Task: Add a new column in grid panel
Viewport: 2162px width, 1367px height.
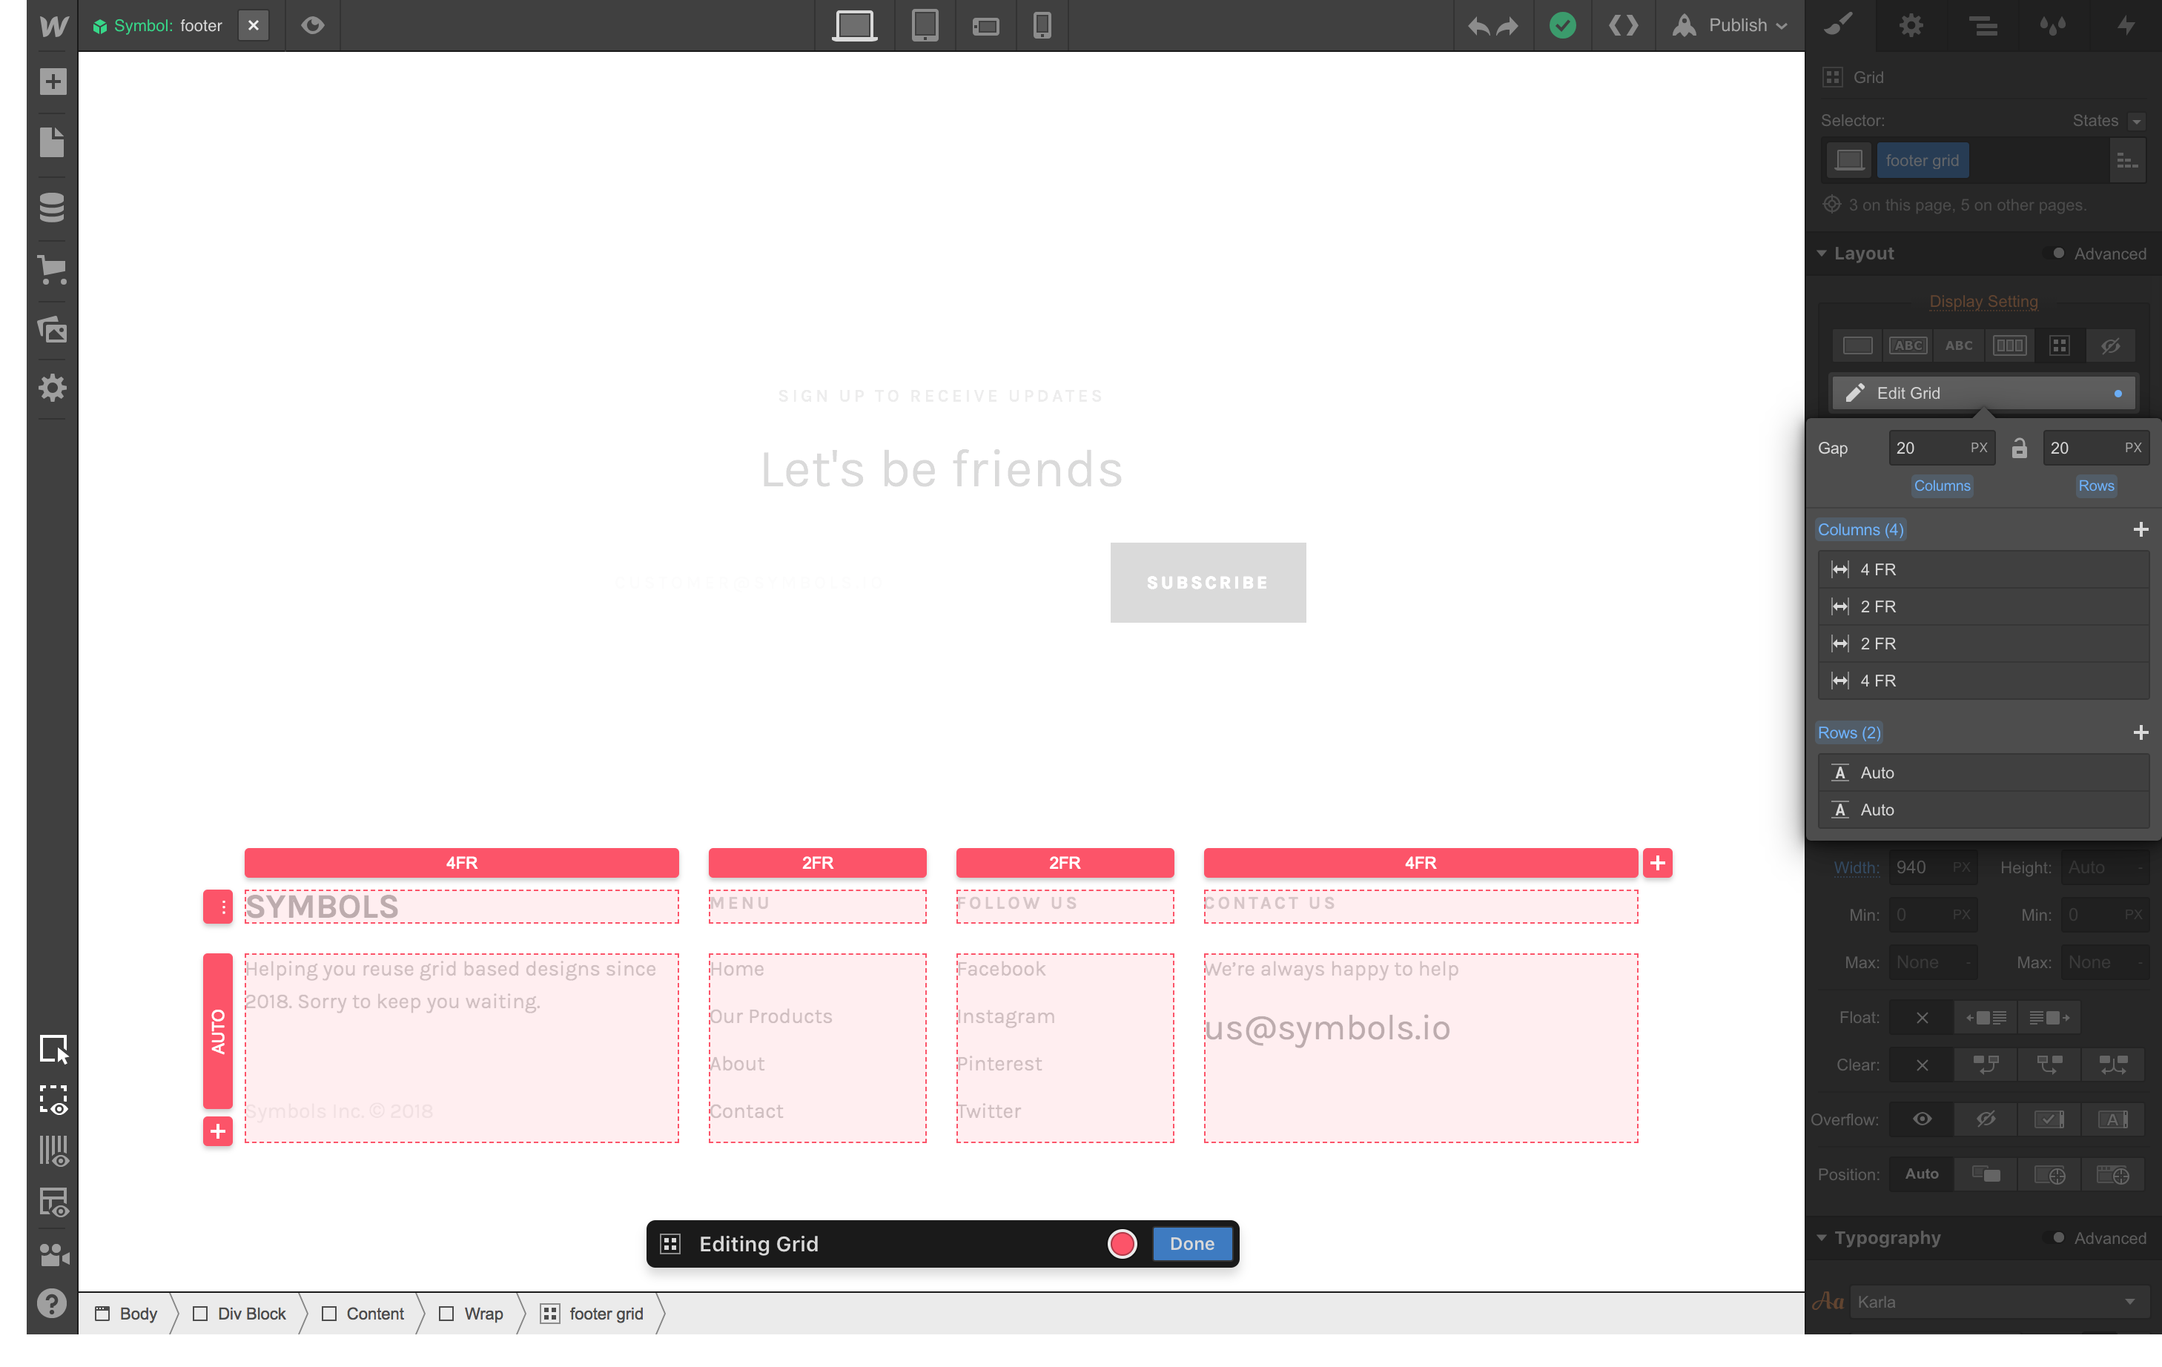Action: point(2140,529)
